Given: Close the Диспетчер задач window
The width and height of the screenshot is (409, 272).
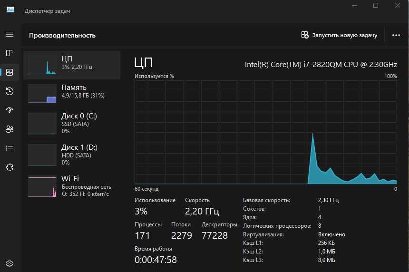Looking at the screenshot, I should pyautogui.click(x=397, y=5).
